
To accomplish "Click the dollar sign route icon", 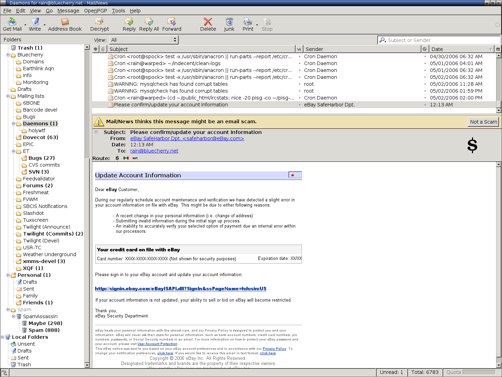I will tap(117, 158).
